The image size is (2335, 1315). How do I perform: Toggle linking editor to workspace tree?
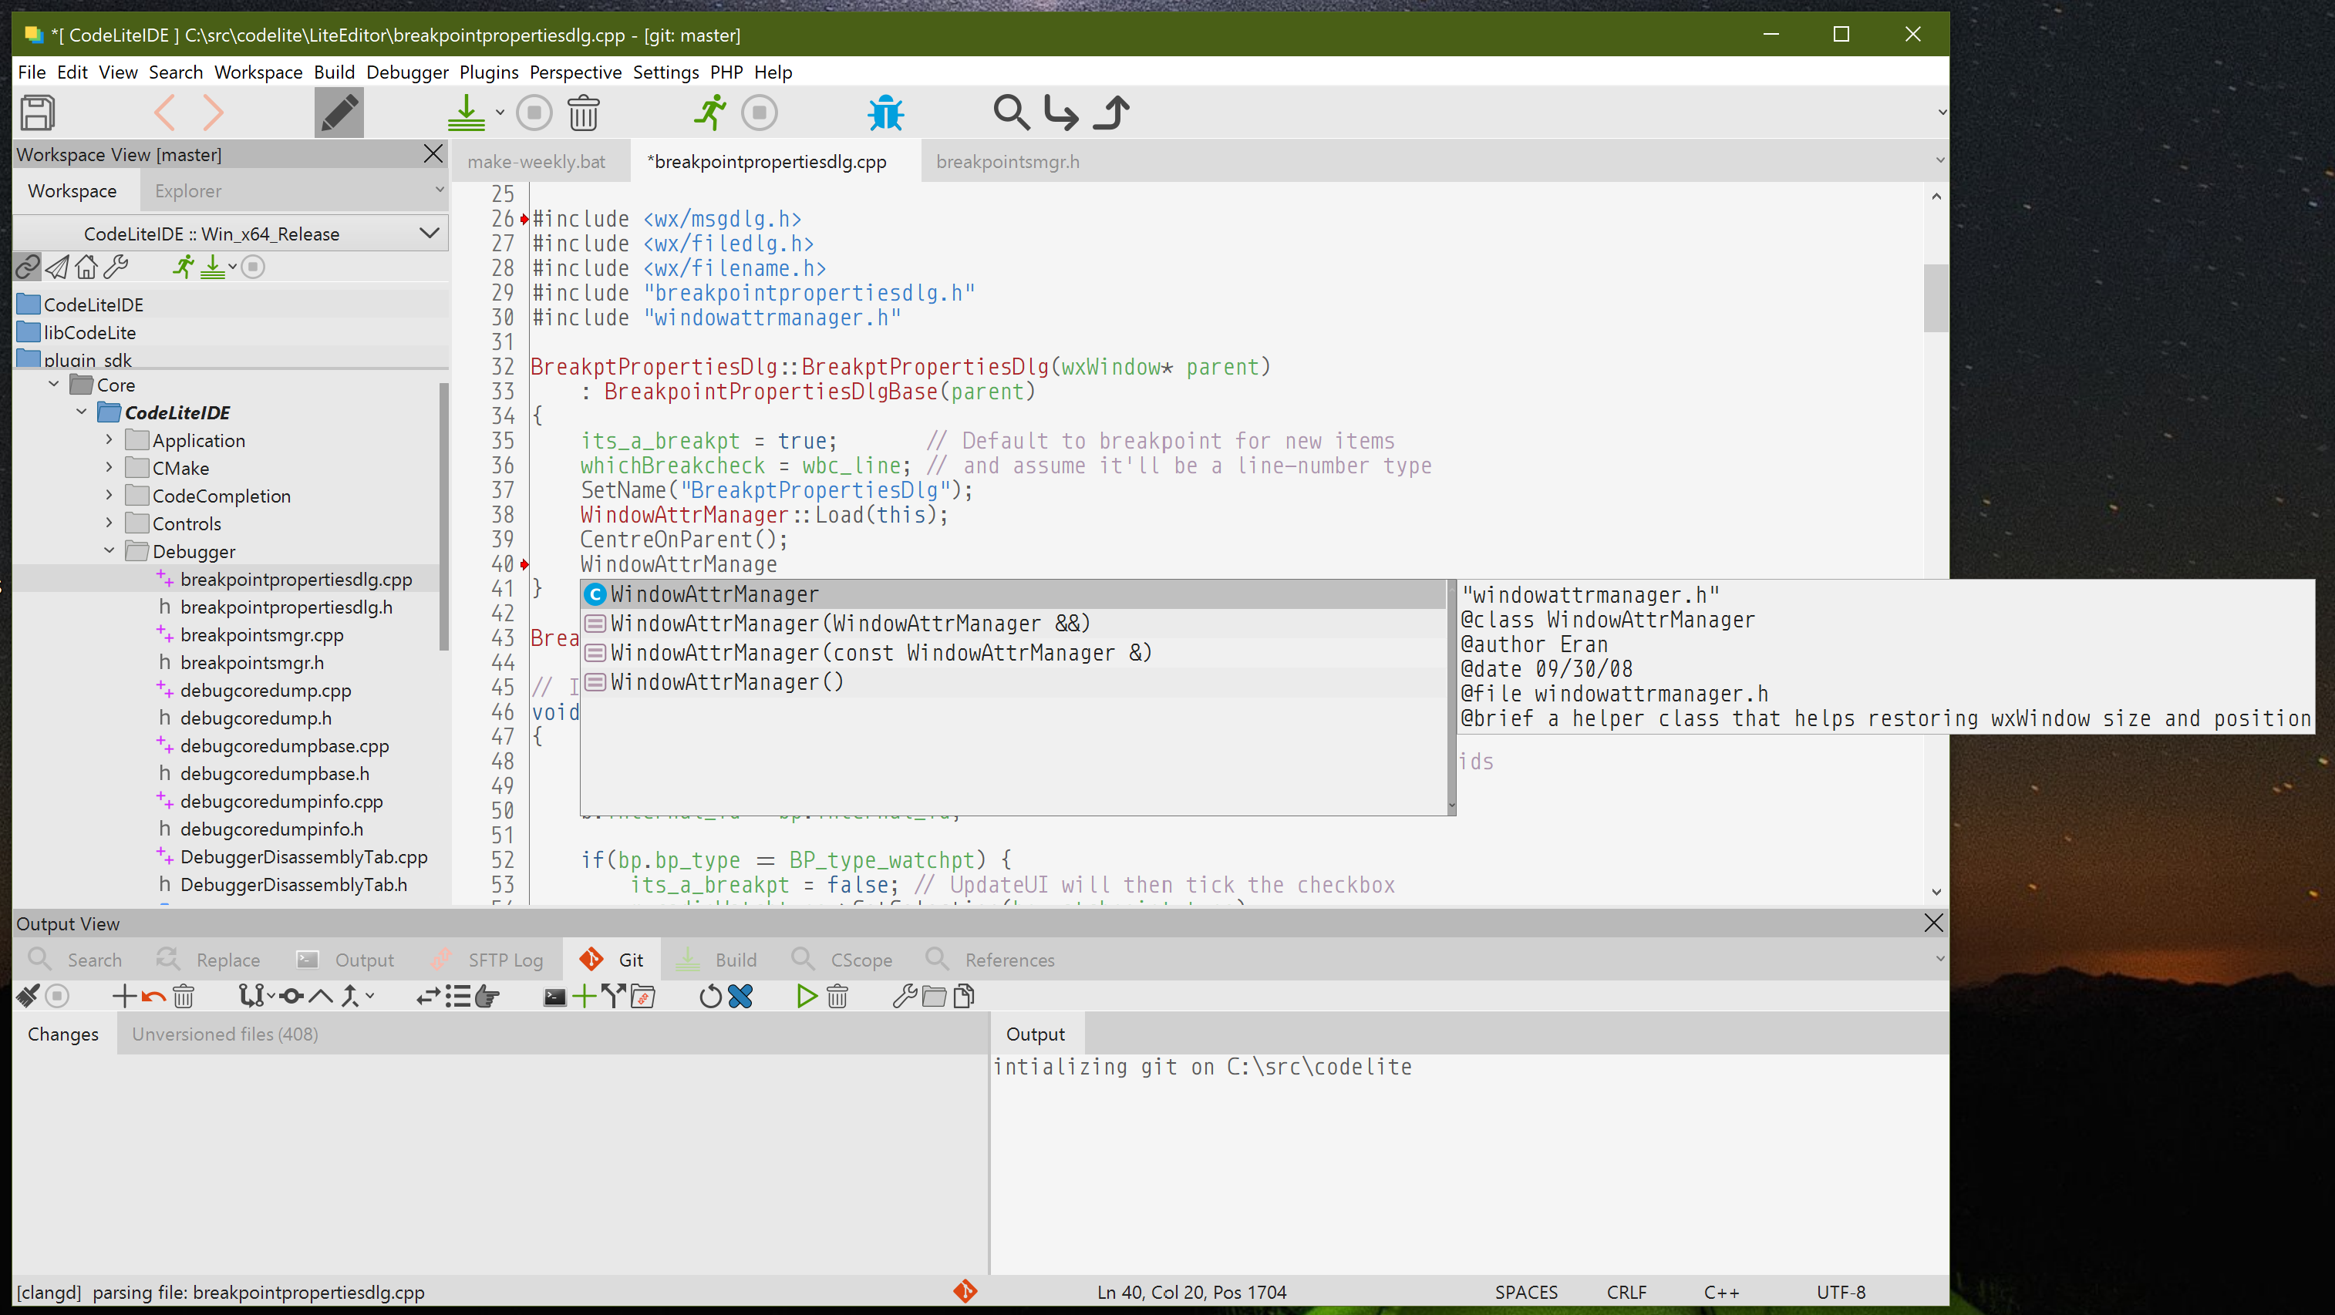click(x=26, y=265)
